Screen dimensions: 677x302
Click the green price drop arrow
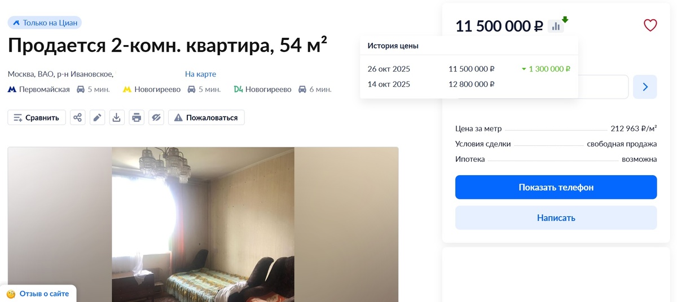565,20
